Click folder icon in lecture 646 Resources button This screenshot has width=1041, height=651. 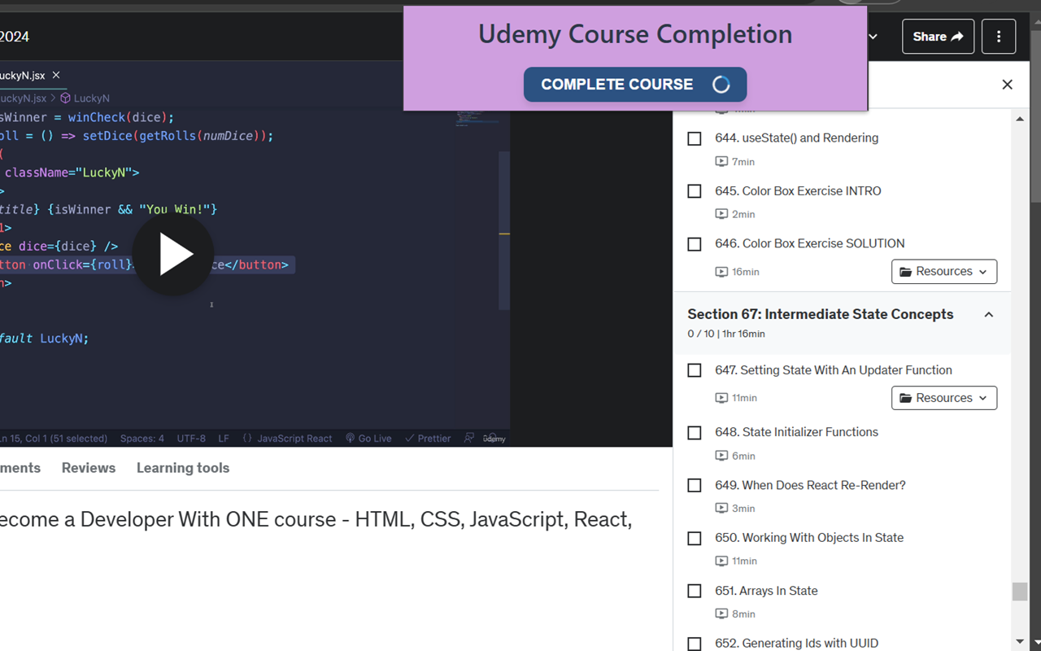point(905,272)
